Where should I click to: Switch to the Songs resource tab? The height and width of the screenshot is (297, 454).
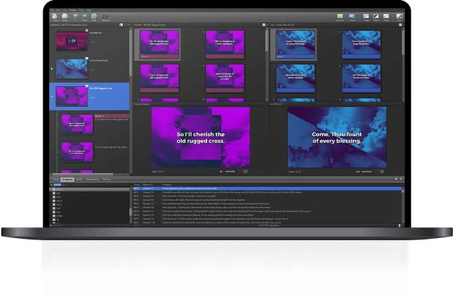pyautogui.click(x=56, y=179)
